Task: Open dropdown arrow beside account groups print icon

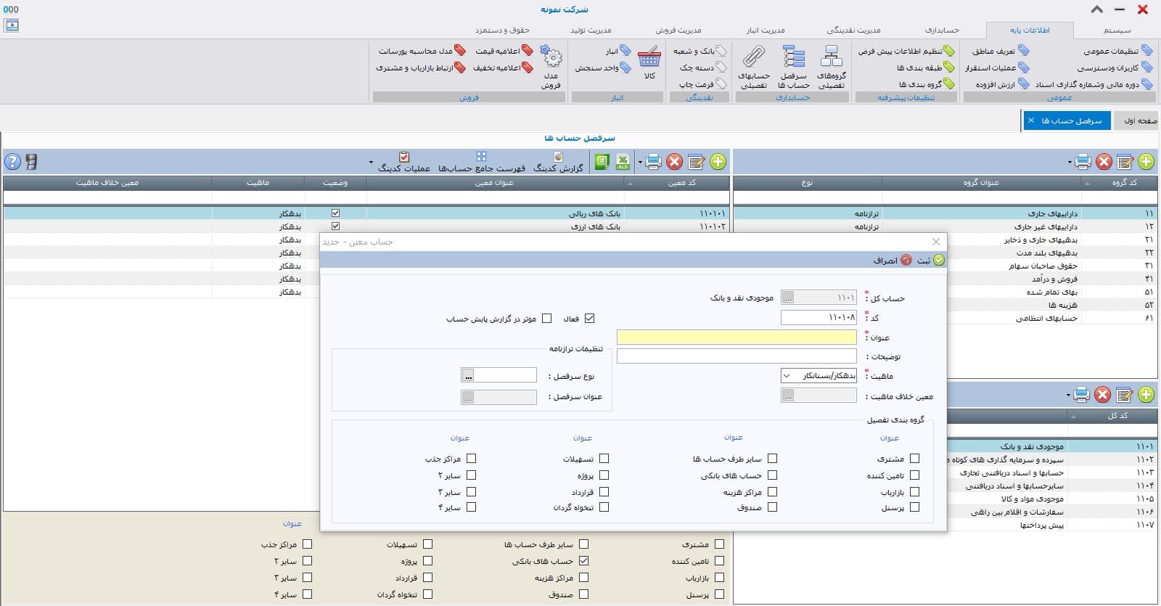Action: (x=1070, y=163)
